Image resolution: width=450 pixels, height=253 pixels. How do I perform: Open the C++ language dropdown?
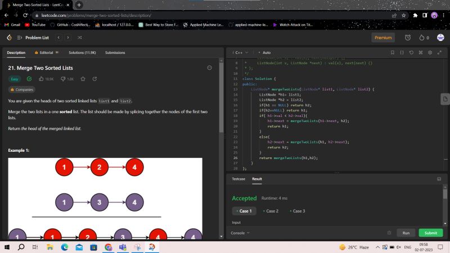pyautogui.click(x=241, y=52)
